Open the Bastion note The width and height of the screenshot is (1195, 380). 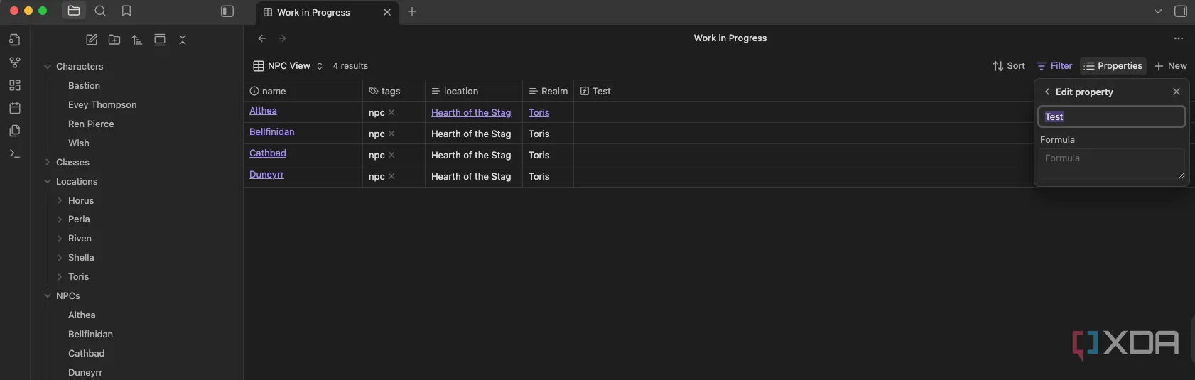[x=84, y=86]
